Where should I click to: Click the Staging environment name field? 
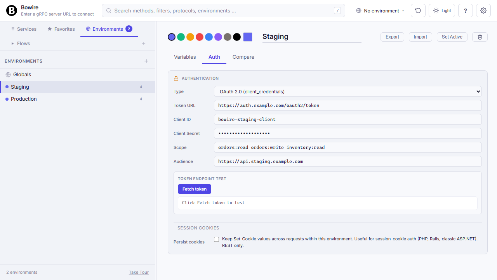[x=312, y=37]
